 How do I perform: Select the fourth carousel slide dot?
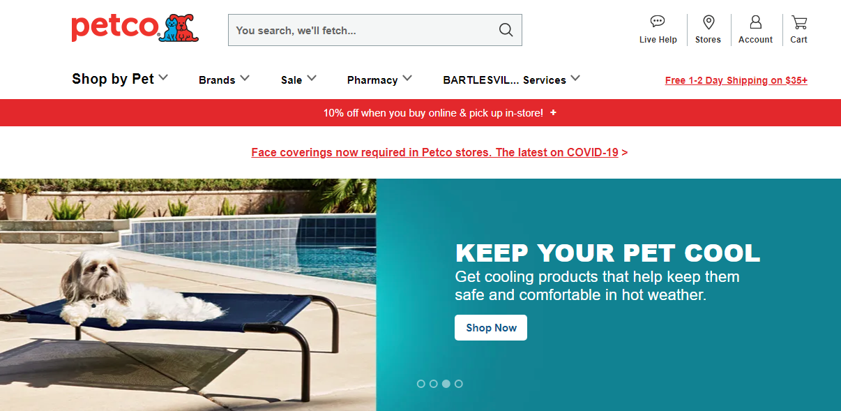[x=459, y=384]
